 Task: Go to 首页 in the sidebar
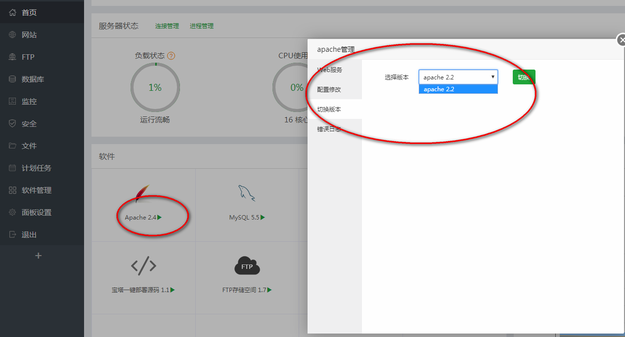pyautogui.click(x=42, y=12)
